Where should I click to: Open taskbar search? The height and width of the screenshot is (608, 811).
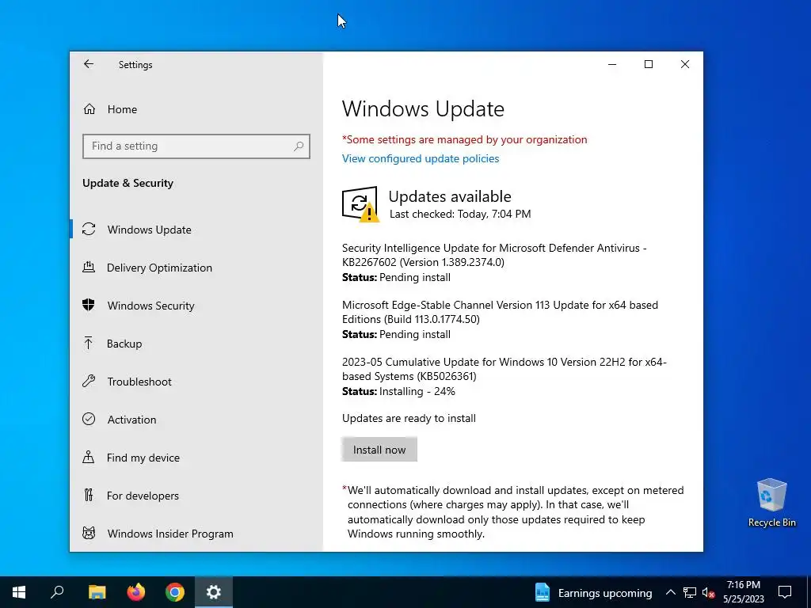tap(57, 592)
